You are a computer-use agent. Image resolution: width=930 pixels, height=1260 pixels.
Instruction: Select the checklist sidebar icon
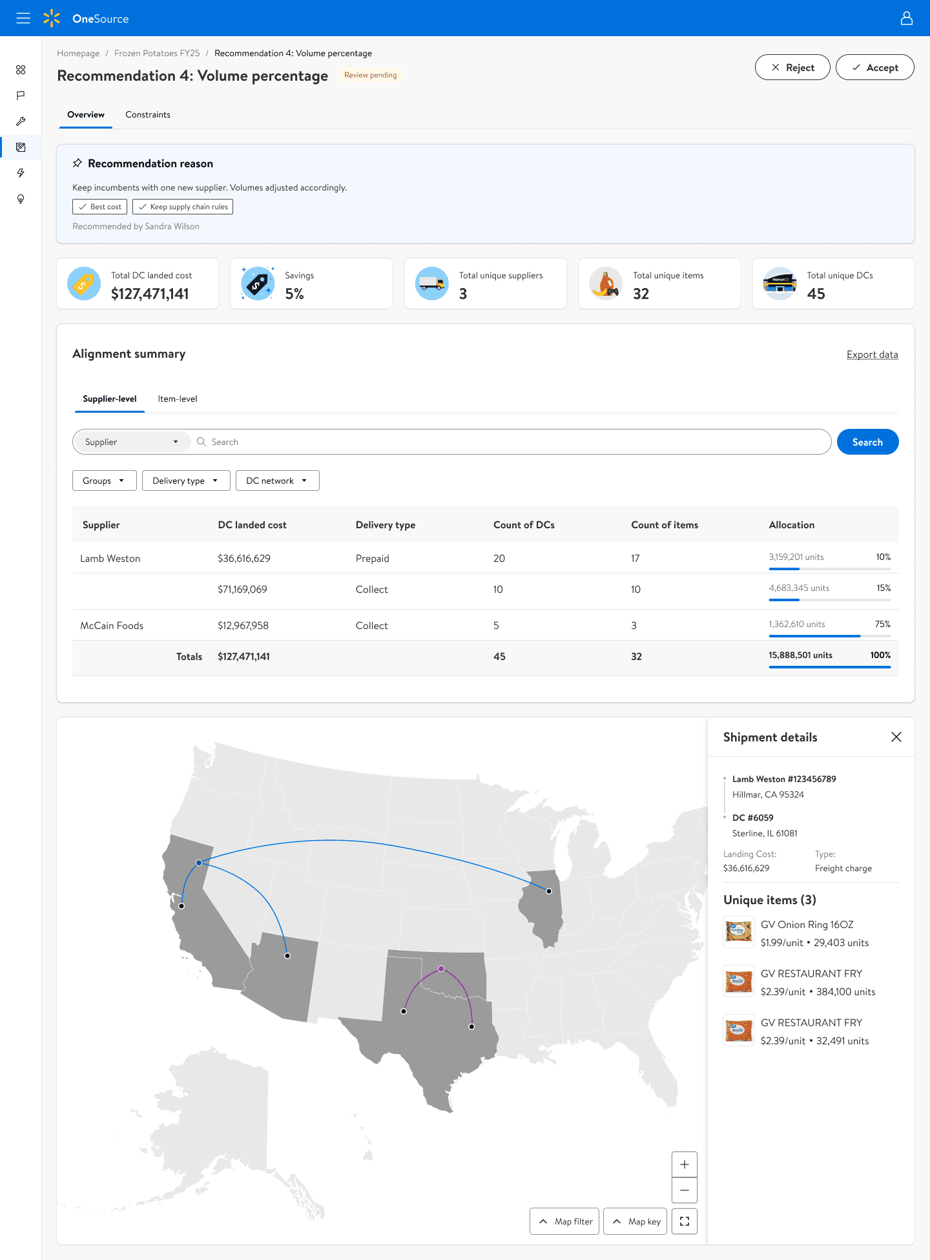[x=21, y=147]
